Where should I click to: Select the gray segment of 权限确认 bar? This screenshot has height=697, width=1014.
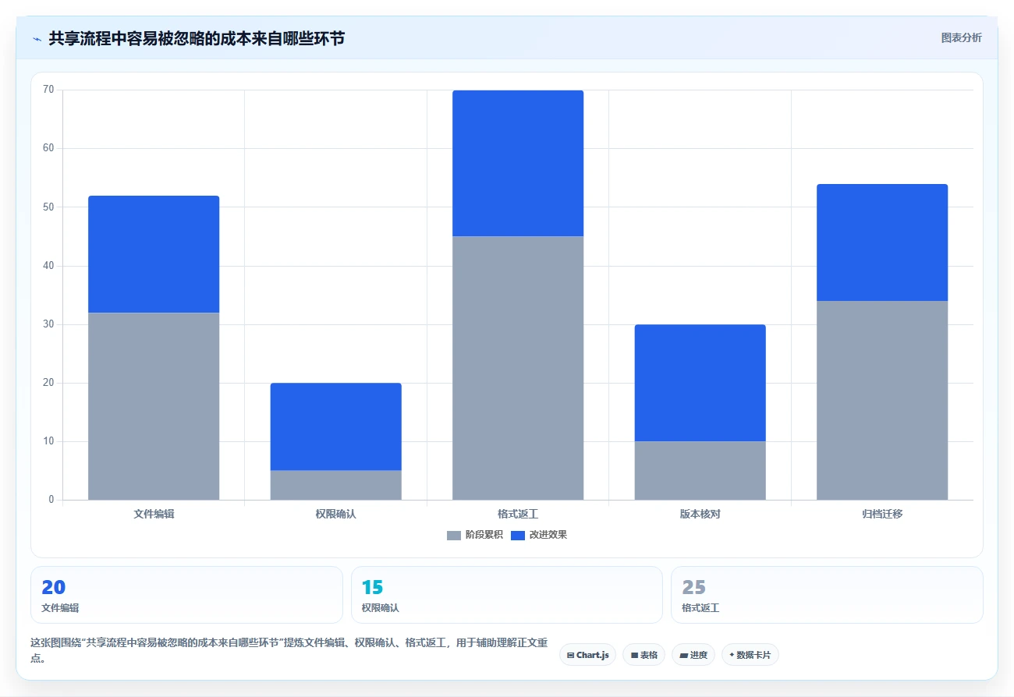[336, 485]
